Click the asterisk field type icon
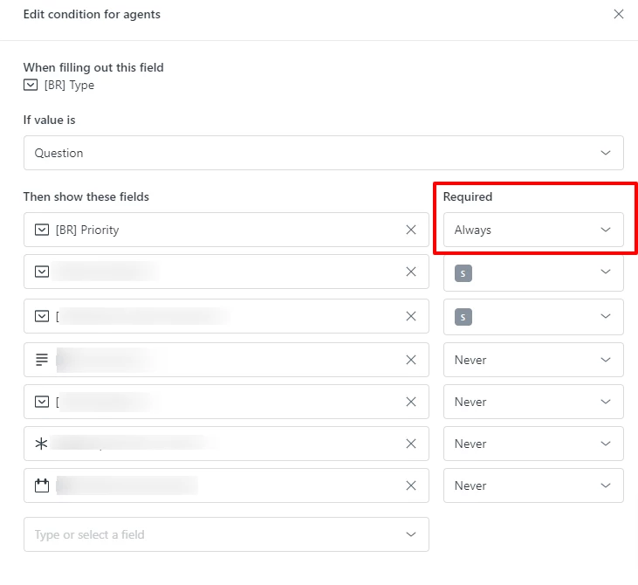This screenshot has width=638, height=585. (x=42, y=444)
